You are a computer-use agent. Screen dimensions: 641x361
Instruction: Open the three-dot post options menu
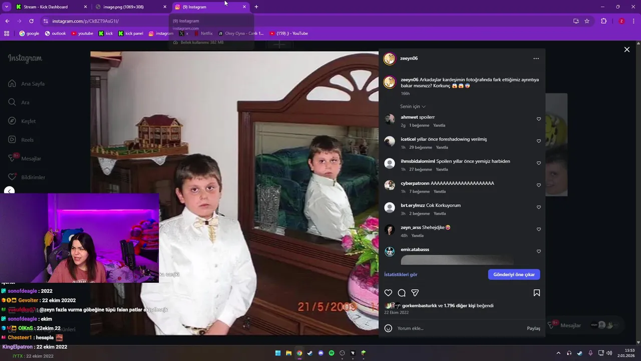pyautogui.click(x=536, y=59)
